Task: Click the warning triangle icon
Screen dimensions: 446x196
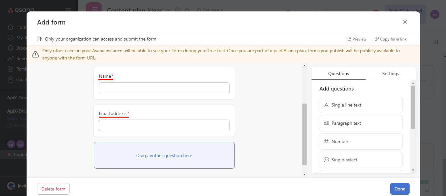Action: (x=35, y=54)
